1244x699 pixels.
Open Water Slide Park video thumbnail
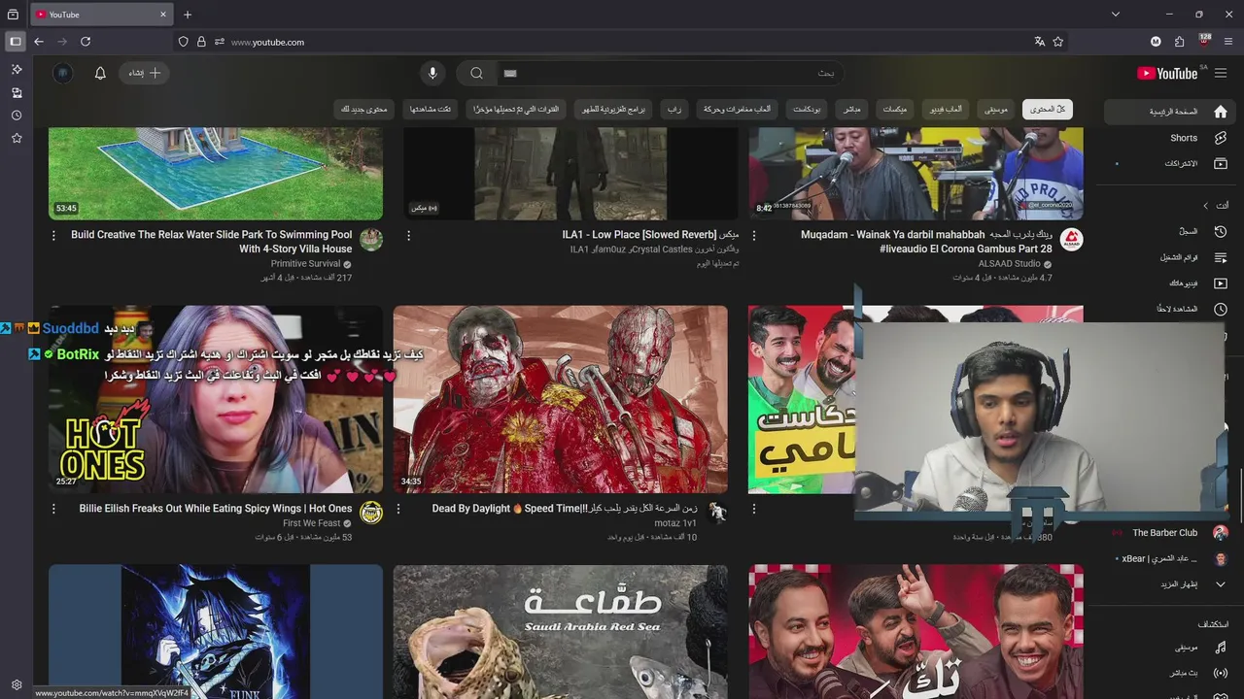click(x=216, y=175)
